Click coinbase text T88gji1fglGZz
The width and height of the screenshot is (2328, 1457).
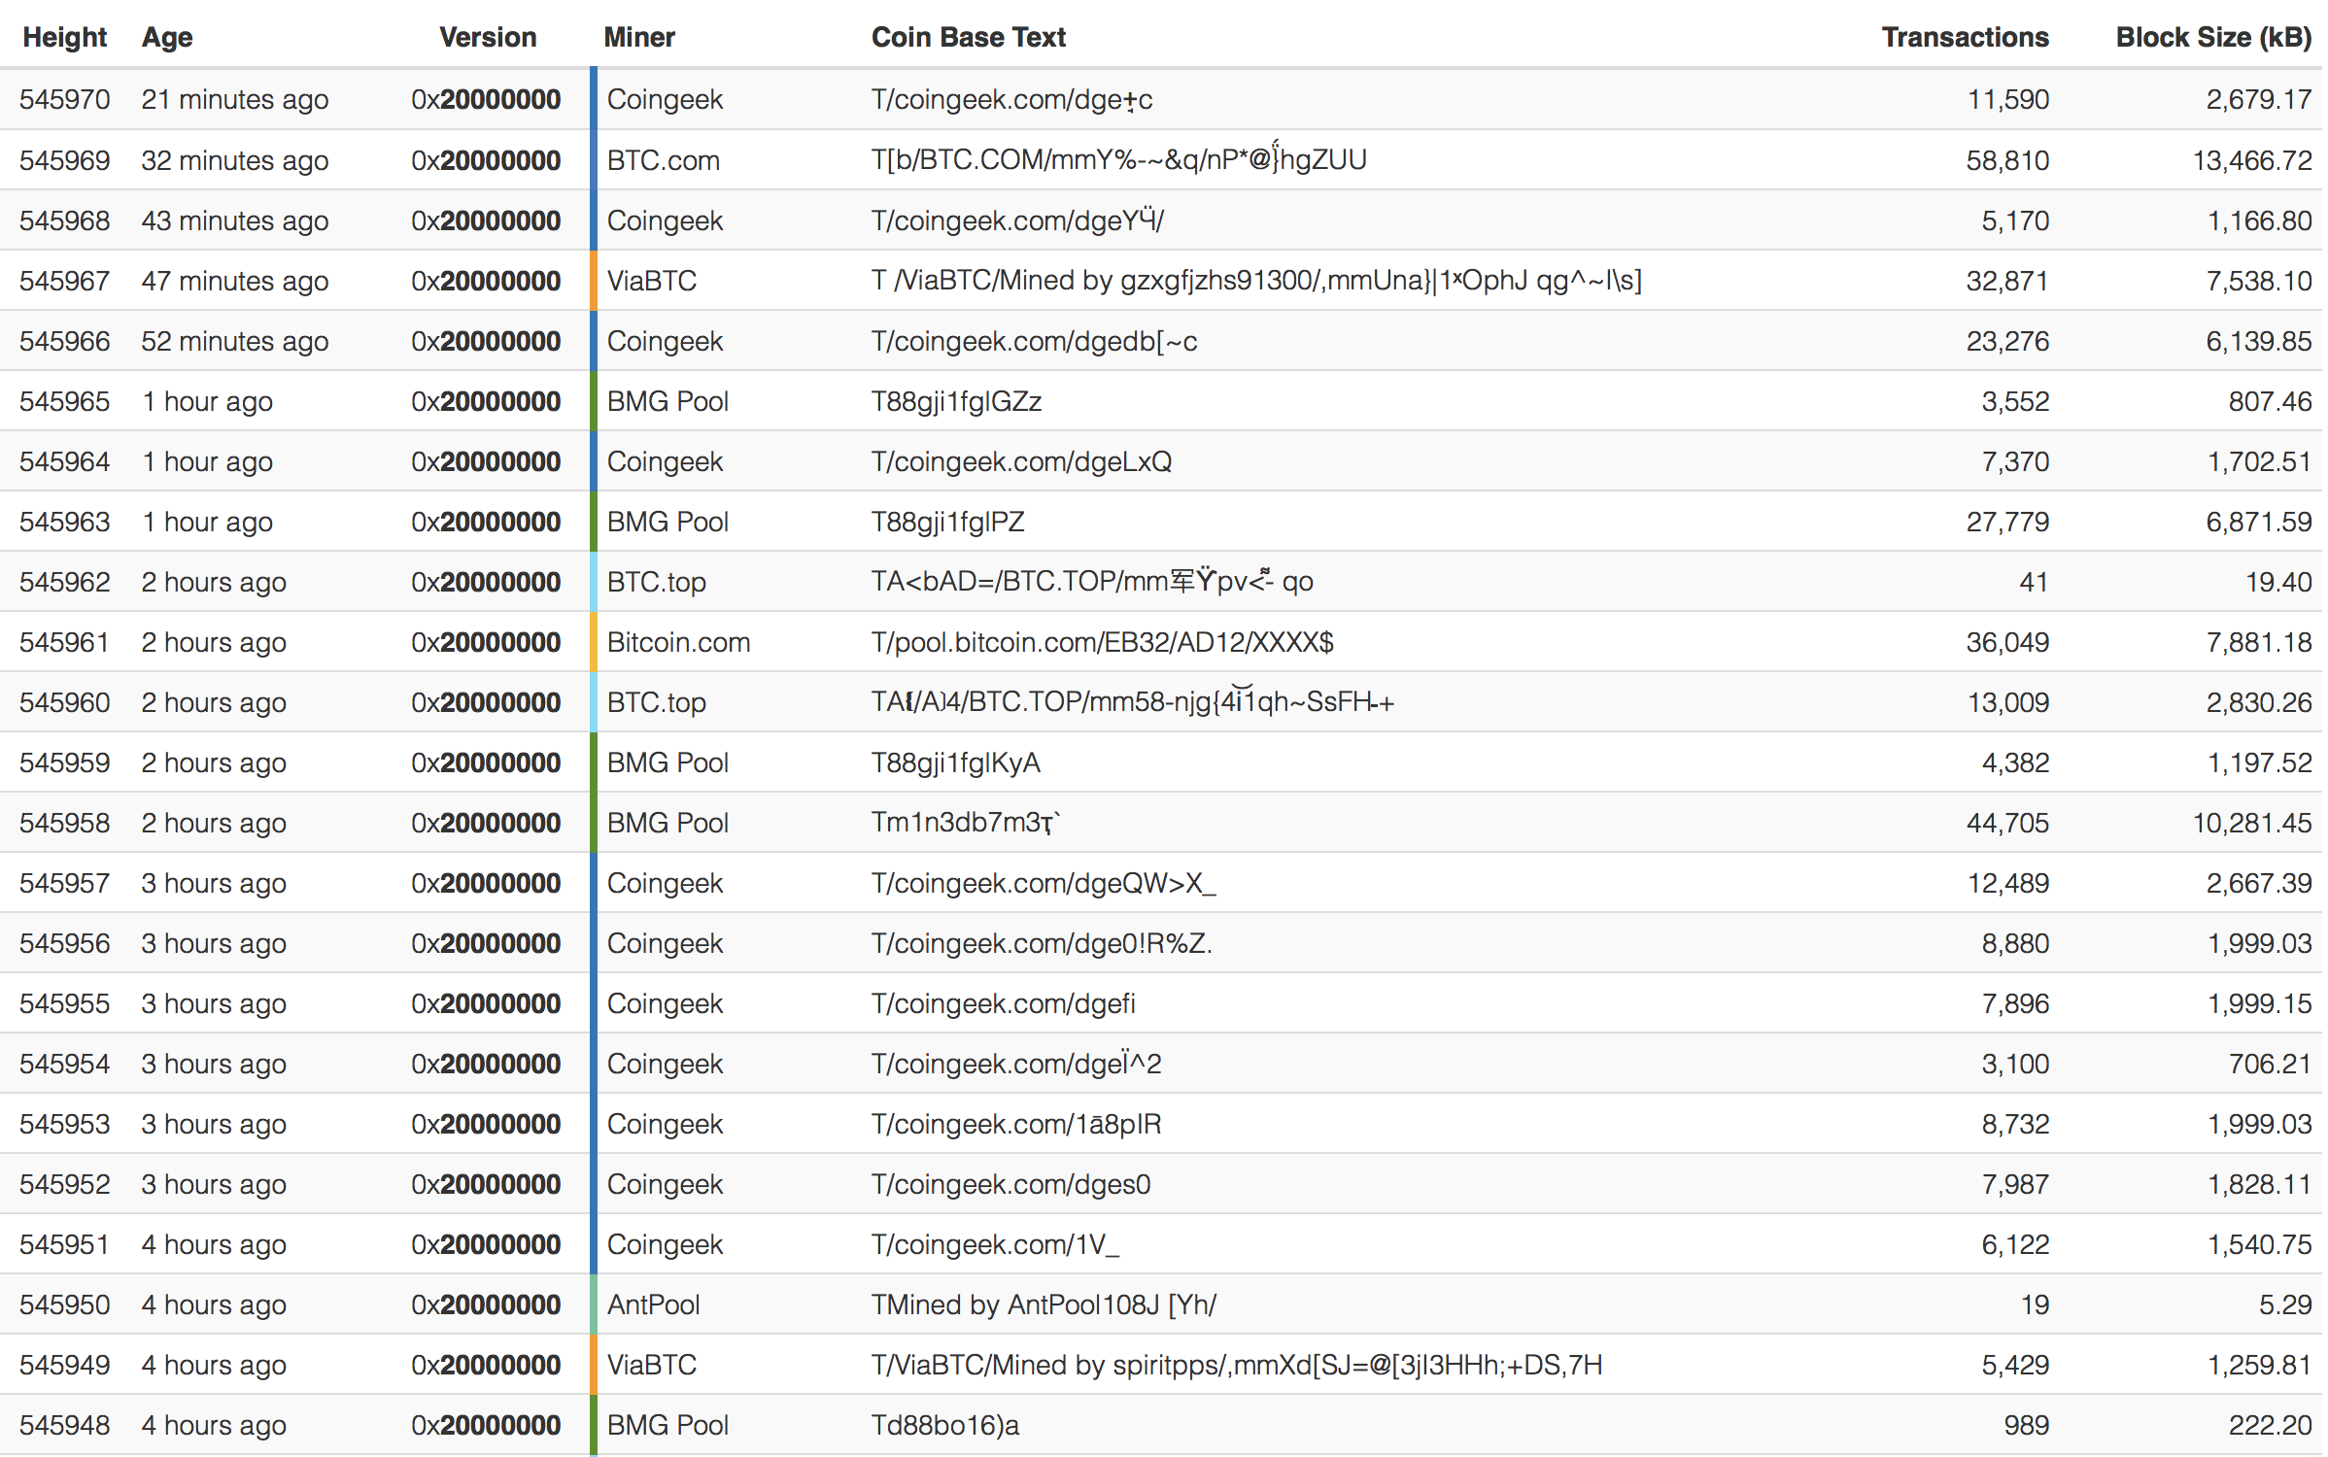pos(957,401)
